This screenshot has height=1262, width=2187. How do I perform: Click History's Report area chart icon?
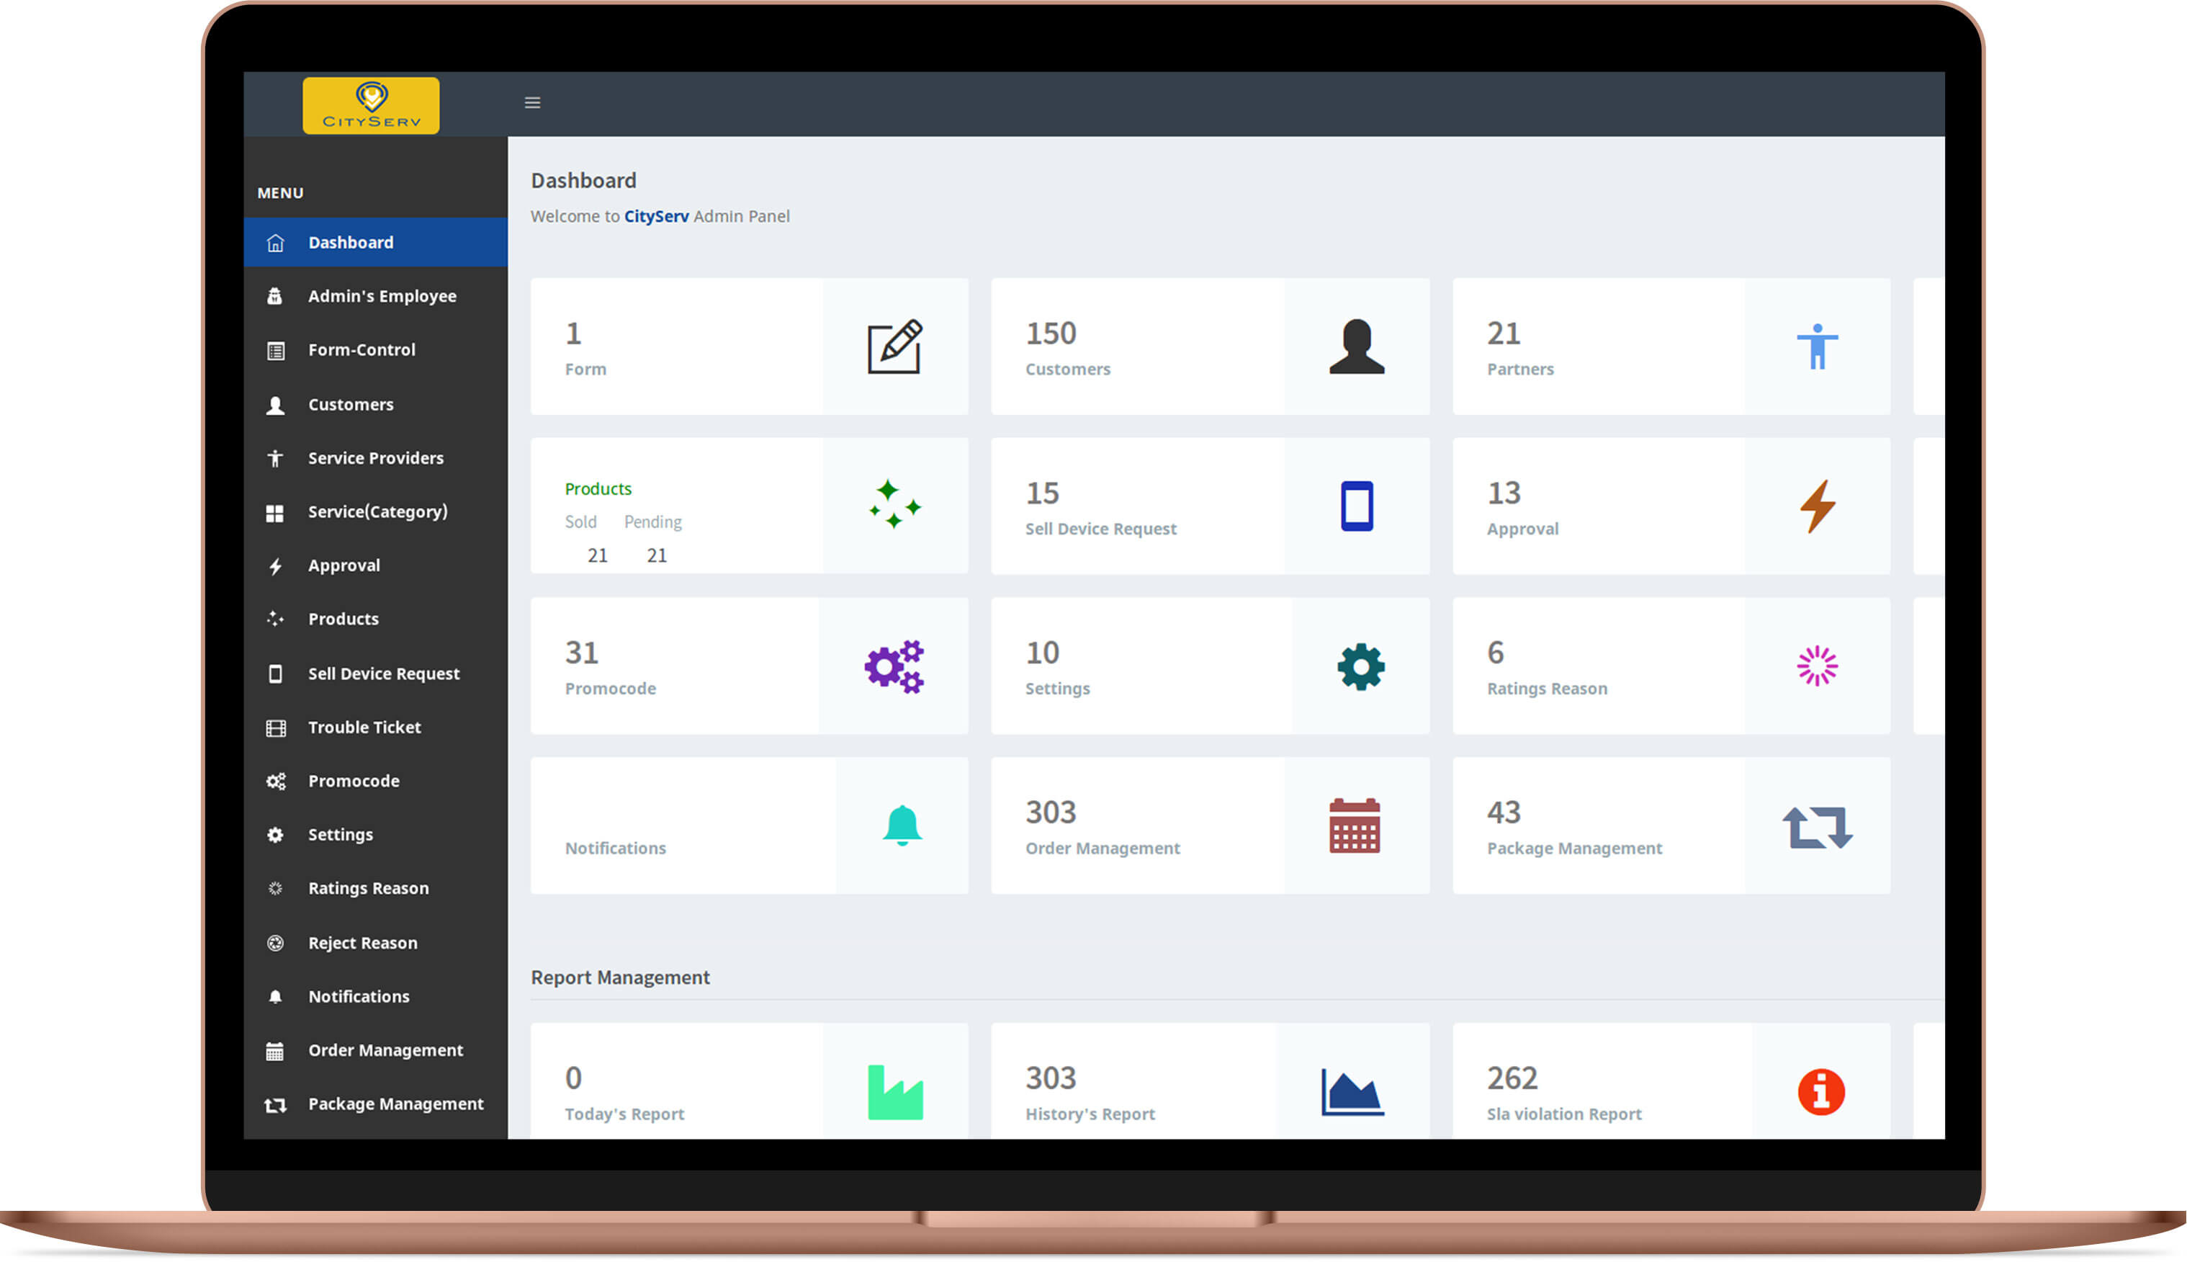1352,1092
